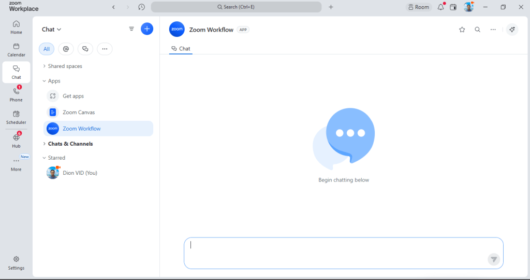
Task: Open the chat list filter icon
Action: tap(131, 29)
